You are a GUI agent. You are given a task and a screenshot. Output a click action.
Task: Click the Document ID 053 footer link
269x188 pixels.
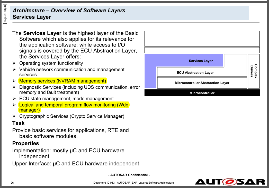133,183
